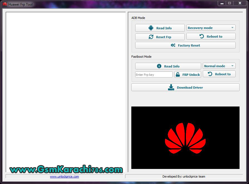Screen dimensions: 249x184
Task: Open the Normal mode dropdown
Action: [219, 66]
